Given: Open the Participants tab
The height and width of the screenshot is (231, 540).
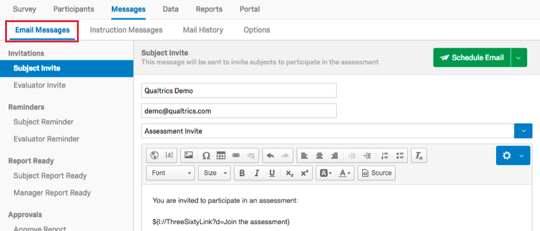Looking at the screenshot, I should (x=74, y=9).
